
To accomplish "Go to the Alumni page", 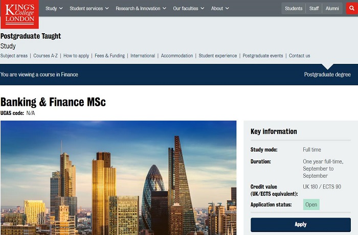I will (x=332, y=8).
